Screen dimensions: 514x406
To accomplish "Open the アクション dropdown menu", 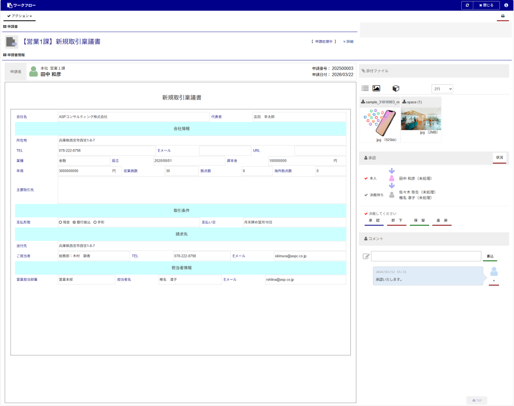I will (x=20, y=16).
